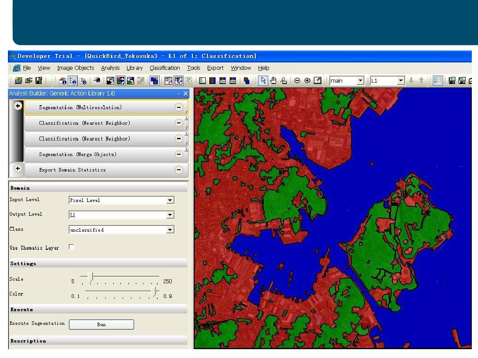Click the Settings section header
This screenshot has height=358, width=478.
pyautogui.click(x=98, y=263)
